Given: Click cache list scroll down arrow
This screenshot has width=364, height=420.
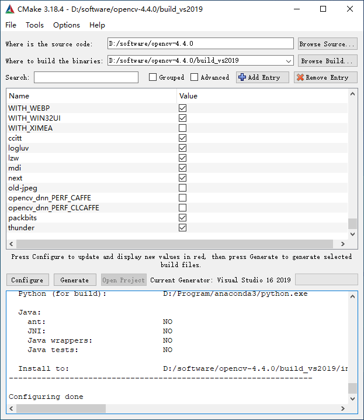Looking at the screenshot, I should click(352, 234).
